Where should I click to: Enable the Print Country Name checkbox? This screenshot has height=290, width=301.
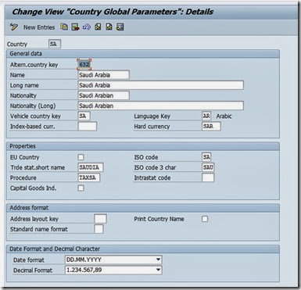click(x=205, y=219)
